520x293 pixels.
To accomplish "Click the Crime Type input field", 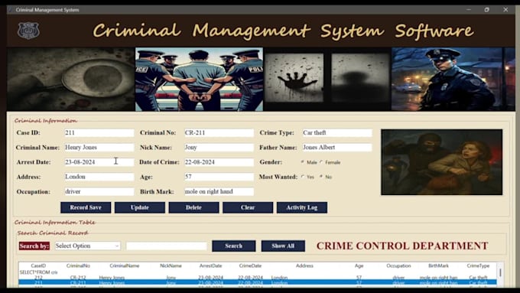I will coord(337,132).
